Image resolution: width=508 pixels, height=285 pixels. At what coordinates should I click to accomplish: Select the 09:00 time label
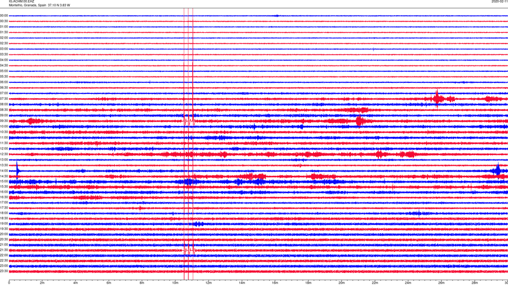pyautogui.click(x=4, y=116)
